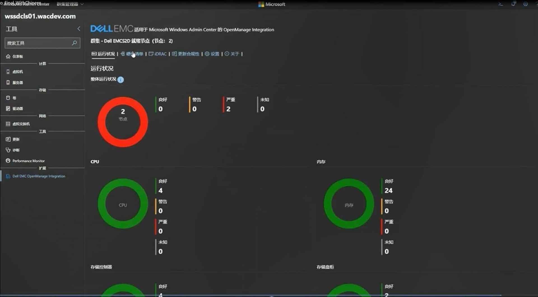538x297 pixels.
Task: Click the 群集 - Dell EMCS2D 就绪节点 heading
Action: point(131,41)
